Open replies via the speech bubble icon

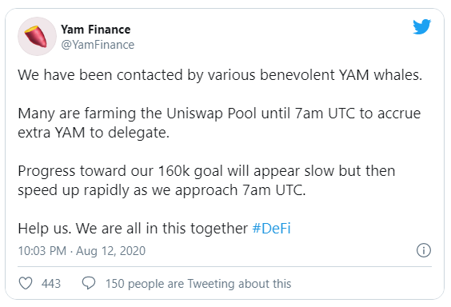click(89, 283)
